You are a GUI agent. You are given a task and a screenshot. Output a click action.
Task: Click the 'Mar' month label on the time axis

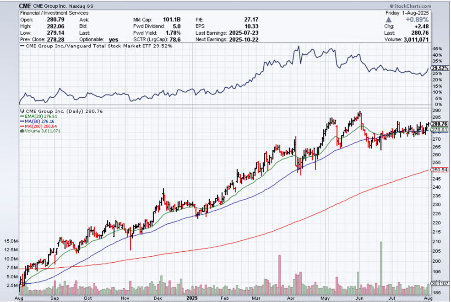[x=256, y=298]
